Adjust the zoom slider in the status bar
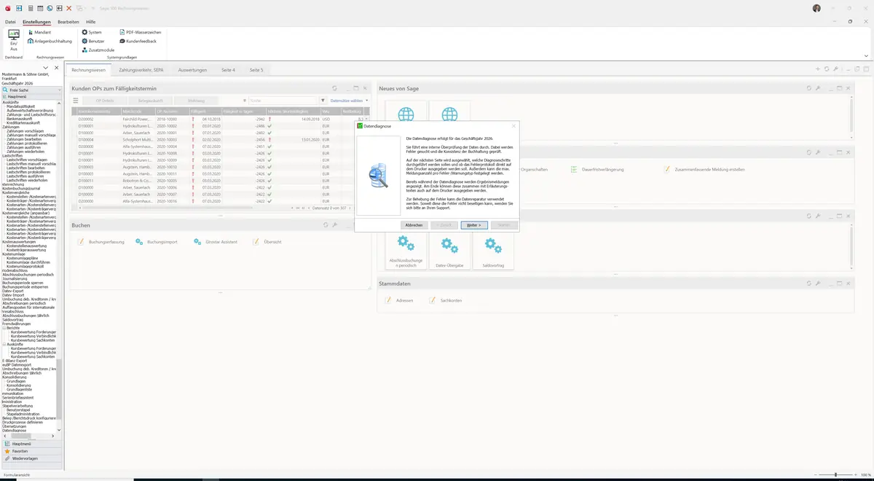The height and width of the screenshot is (481, 874). (835, 474)
